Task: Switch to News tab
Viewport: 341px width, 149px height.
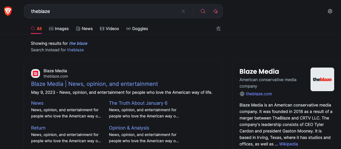Action: tap(84, 29)
